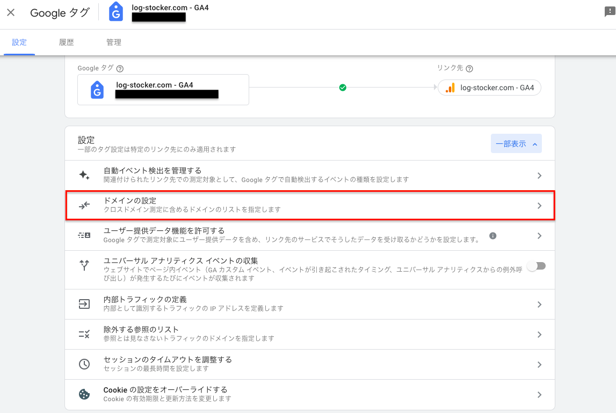
Task: Switch to the 設定 tab
Action: (x=19, y=42)
